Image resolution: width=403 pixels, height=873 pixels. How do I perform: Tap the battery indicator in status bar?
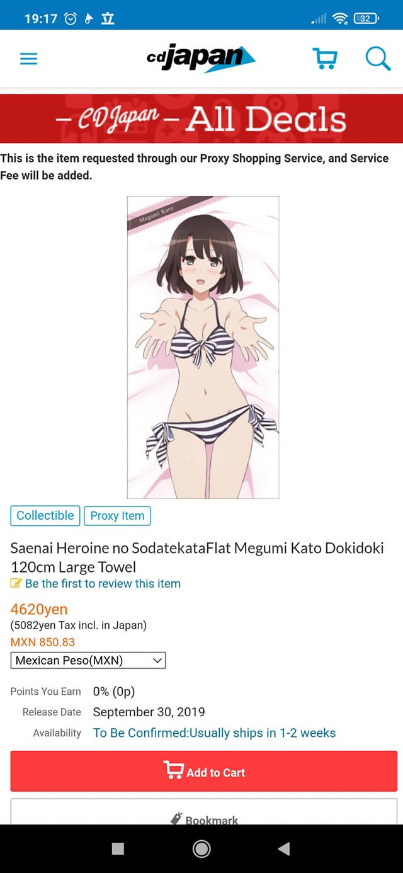click(366, 19)
